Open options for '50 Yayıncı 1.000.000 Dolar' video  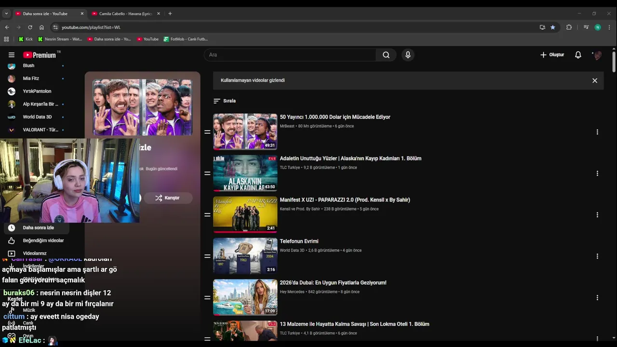pyautogui.click(x=597, y=132)
